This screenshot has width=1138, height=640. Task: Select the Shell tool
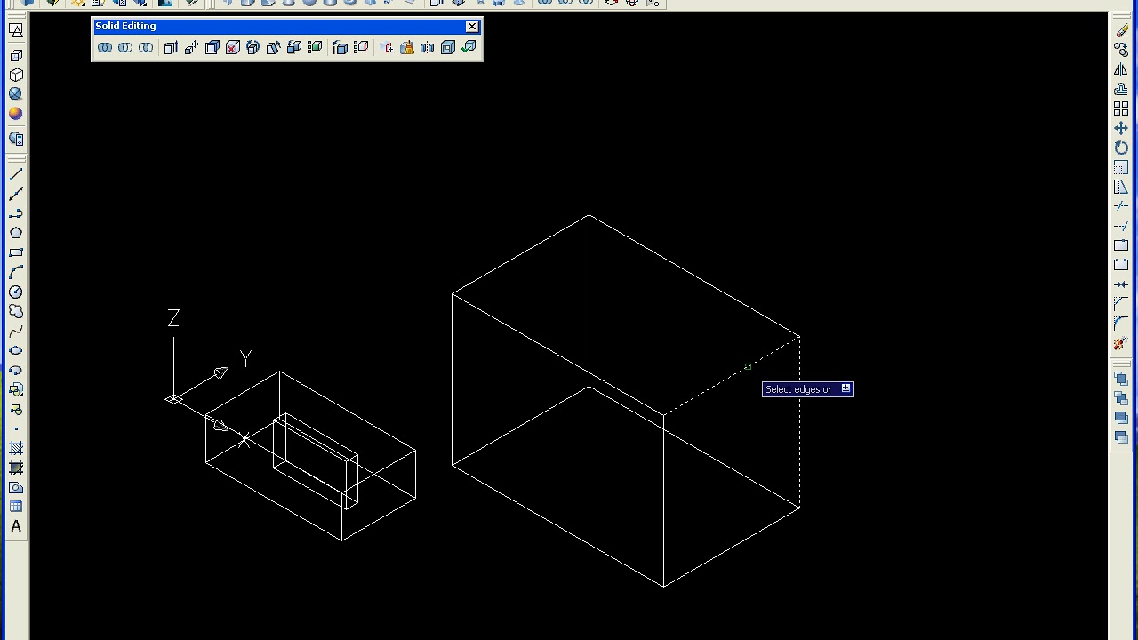448,48
